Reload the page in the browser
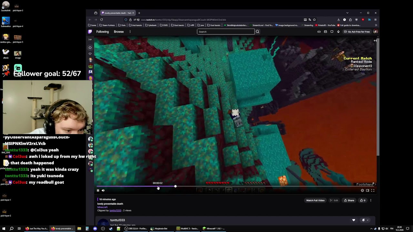413x232 pixels. click(x=102, y=20)
